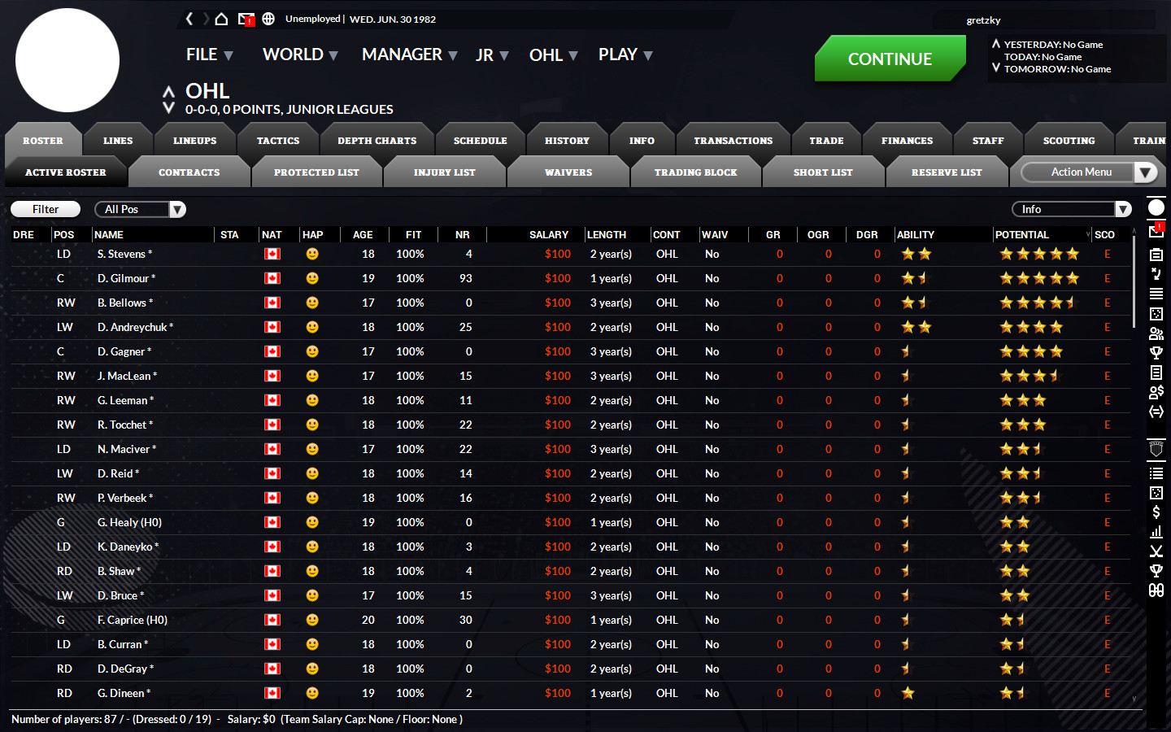The image size is (1171, 732).
Task: Select player D. Gilmour in the roster
Action: (126, 278)
